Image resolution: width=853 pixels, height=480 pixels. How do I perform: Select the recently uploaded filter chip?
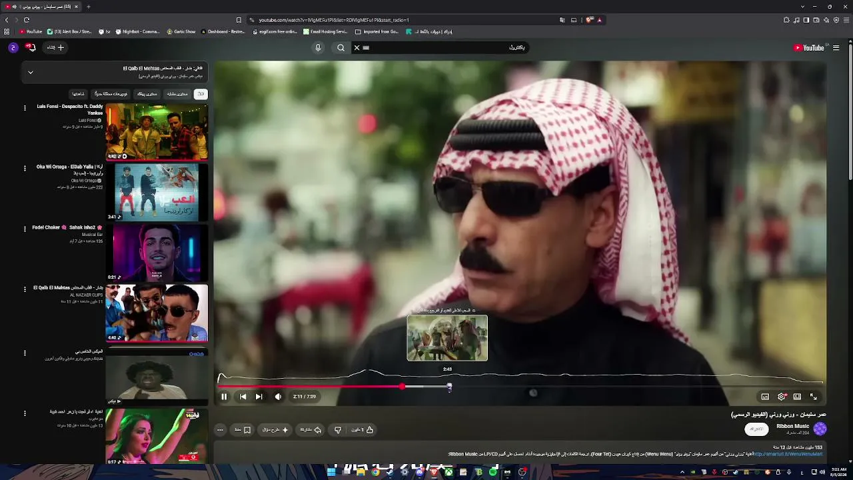111,94
